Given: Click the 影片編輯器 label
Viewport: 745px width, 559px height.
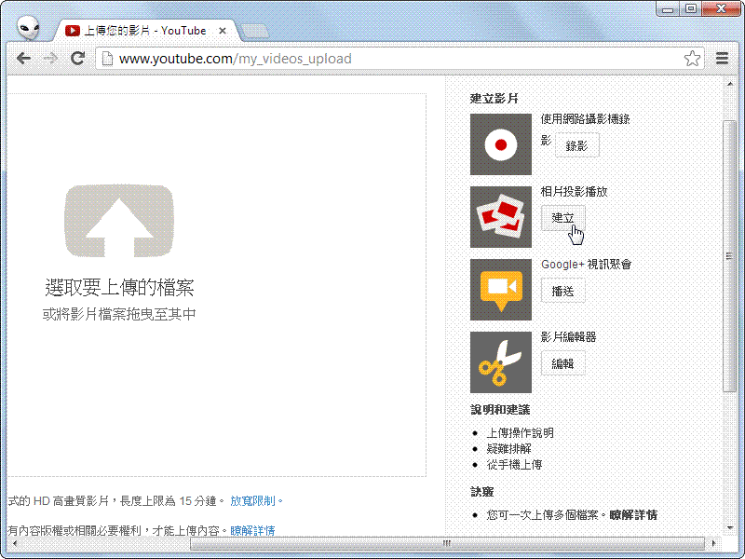Looking at the screenshot, I should click(568, 337).
